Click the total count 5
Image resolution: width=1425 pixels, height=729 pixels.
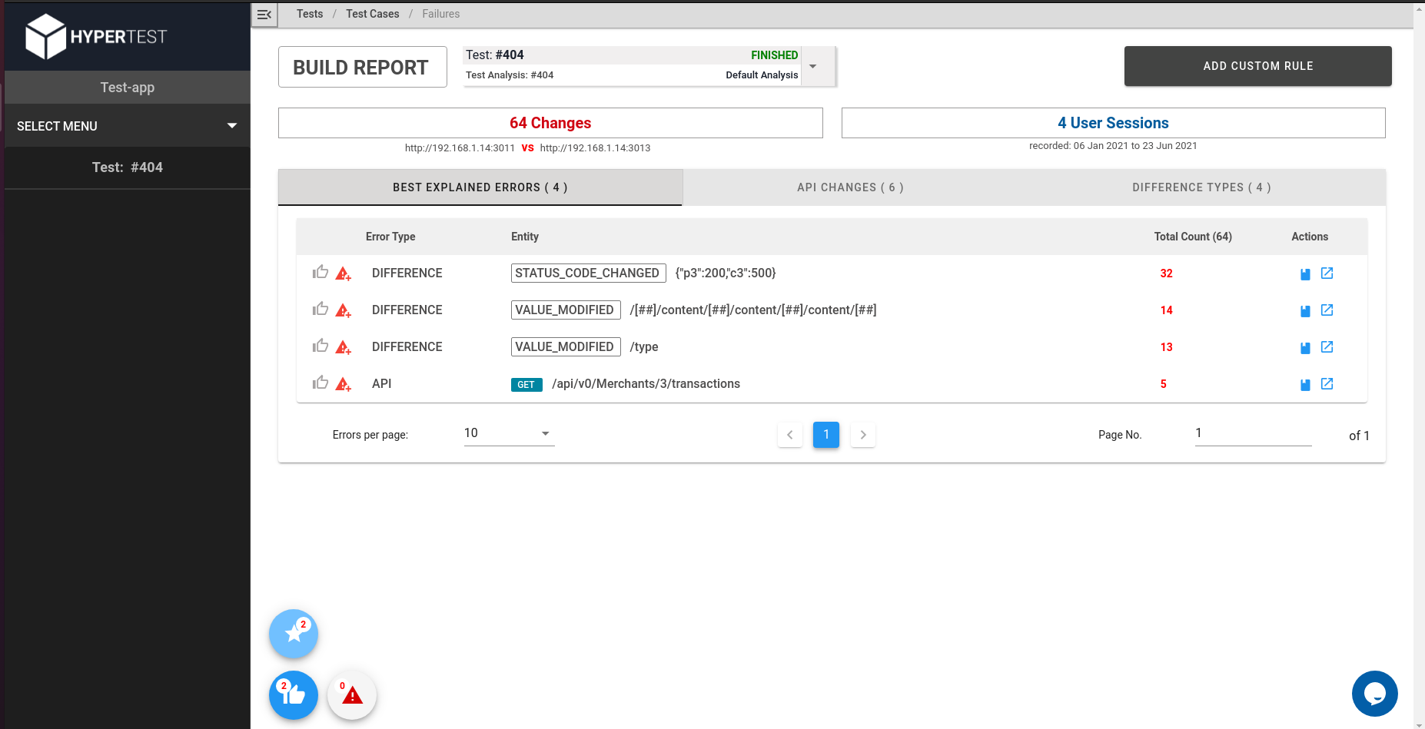(x=1164, y=384)
